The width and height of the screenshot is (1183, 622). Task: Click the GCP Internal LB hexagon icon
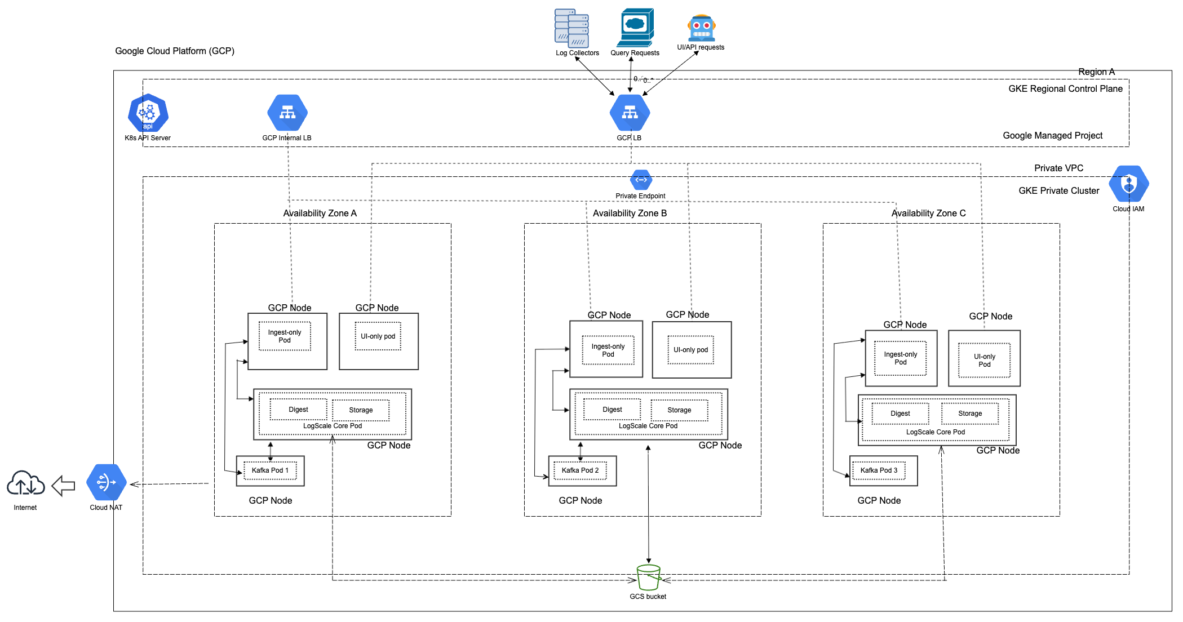pos(287,113)
